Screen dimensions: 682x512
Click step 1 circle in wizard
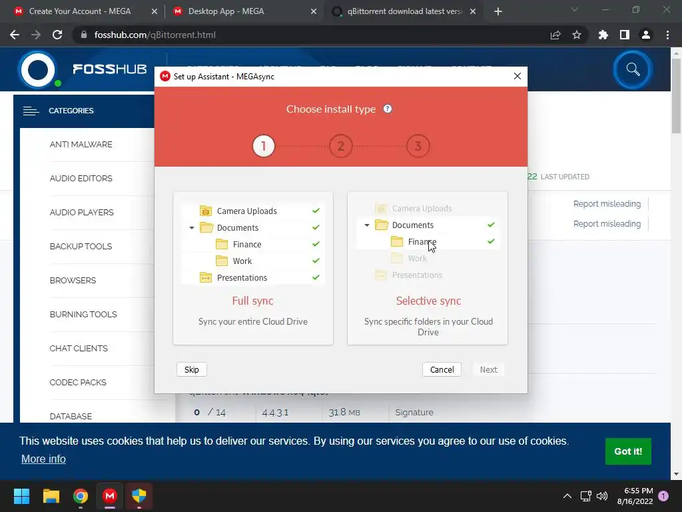tap(264, 146)
